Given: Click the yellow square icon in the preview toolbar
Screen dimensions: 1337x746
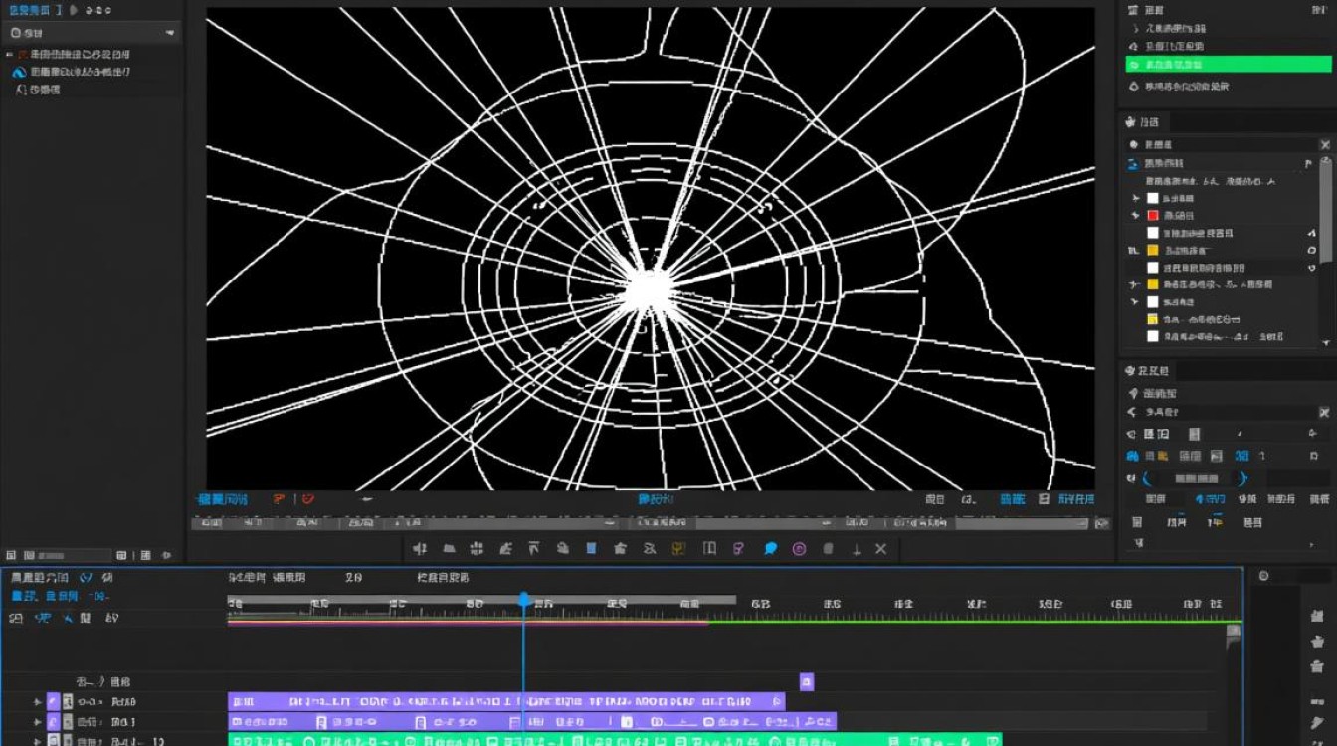Looking at the screenshot, I should point(679,548).
